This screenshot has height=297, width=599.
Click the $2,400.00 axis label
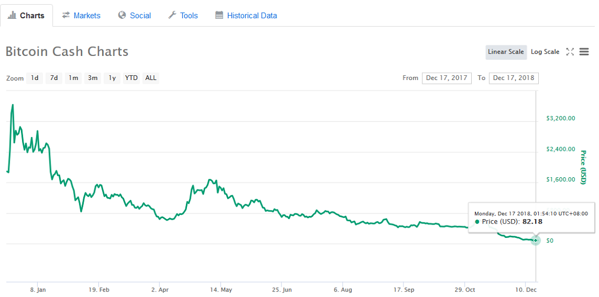pyautogui.click(x=560, y=149)
